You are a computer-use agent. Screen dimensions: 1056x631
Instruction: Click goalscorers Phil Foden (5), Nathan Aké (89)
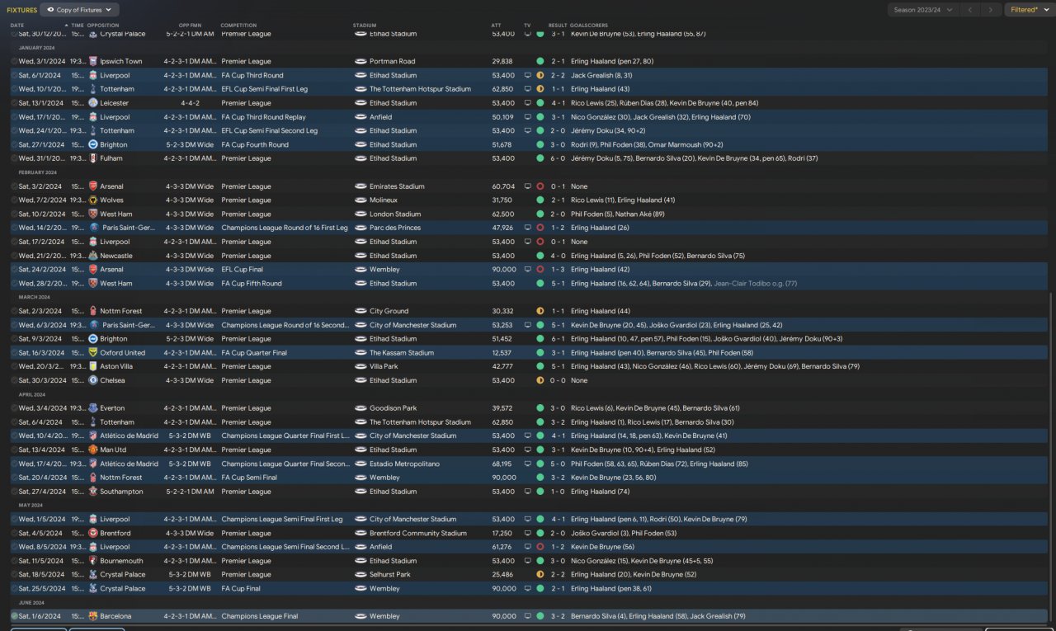click(x=617, y=214)
